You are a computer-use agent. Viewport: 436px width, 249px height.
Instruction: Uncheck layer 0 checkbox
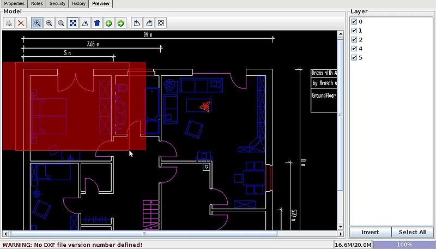pyautogui.click(x=354, y=21)
